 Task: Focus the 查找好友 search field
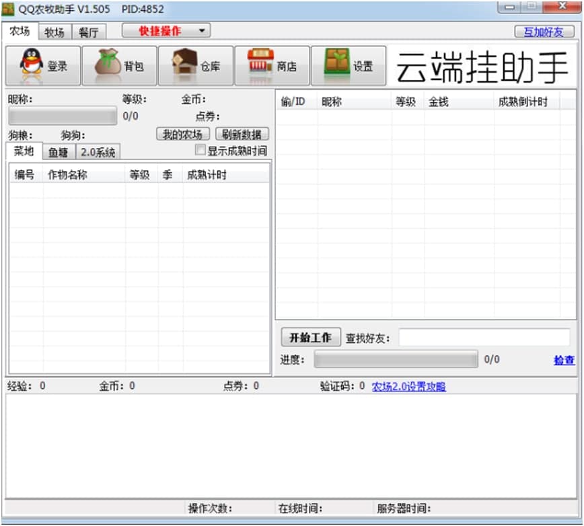coord(483,338)
